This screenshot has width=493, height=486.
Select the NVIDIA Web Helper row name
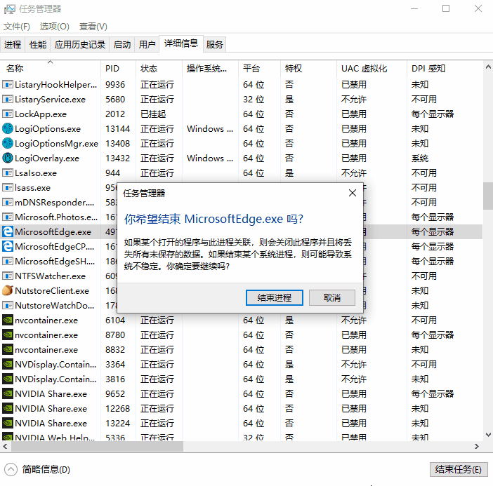55,437
